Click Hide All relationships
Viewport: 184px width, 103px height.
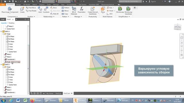click(54, 14)
